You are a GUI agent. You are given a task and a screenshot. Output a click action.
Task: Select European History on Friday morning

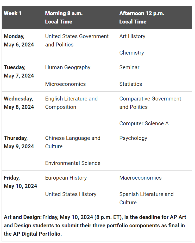pyautogui.click(x=66, y=178)
